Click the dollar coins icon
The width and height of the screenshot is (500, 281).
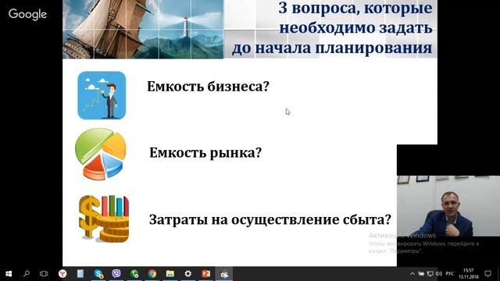pos(104,219)
